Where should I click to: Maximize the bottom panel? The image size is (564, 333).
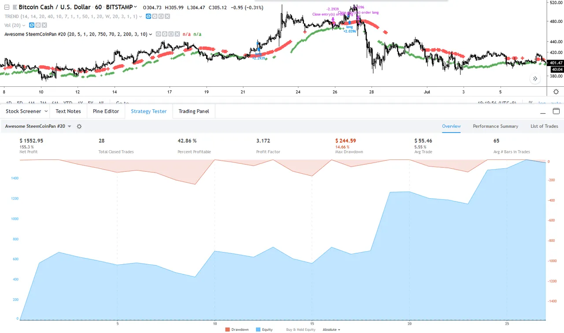coord(556,111)
